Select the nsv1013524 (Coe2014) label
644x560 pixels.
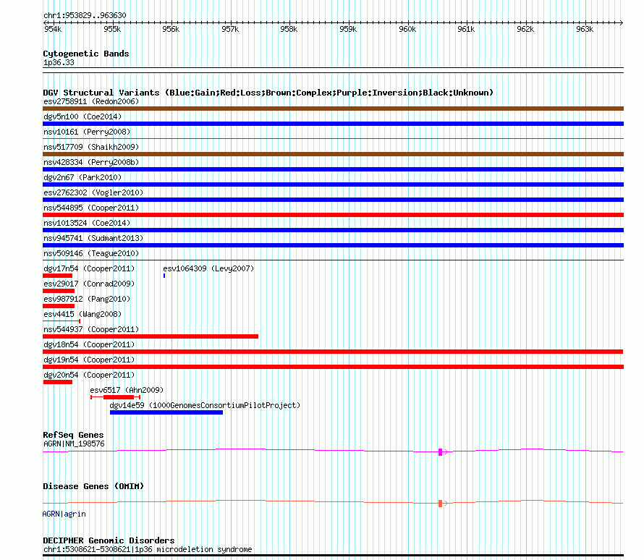pyautogui.click(x=87, y=223)
